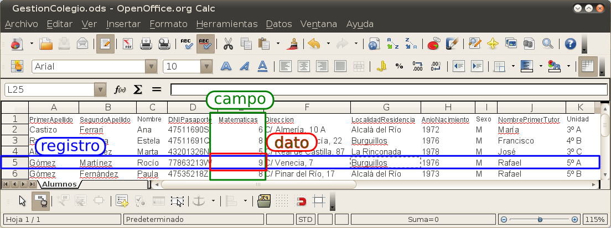Open the Datos menu

[279, 24]
